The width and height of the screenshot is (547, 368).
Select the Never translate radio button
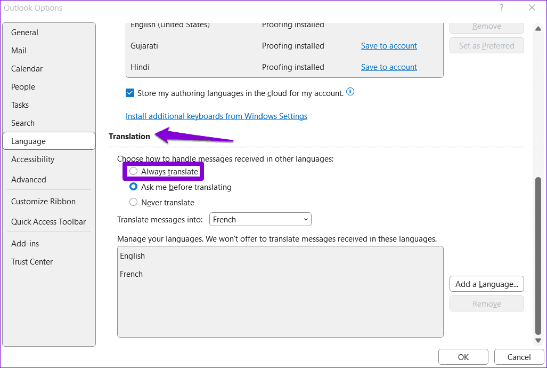(x=133, y=202)
